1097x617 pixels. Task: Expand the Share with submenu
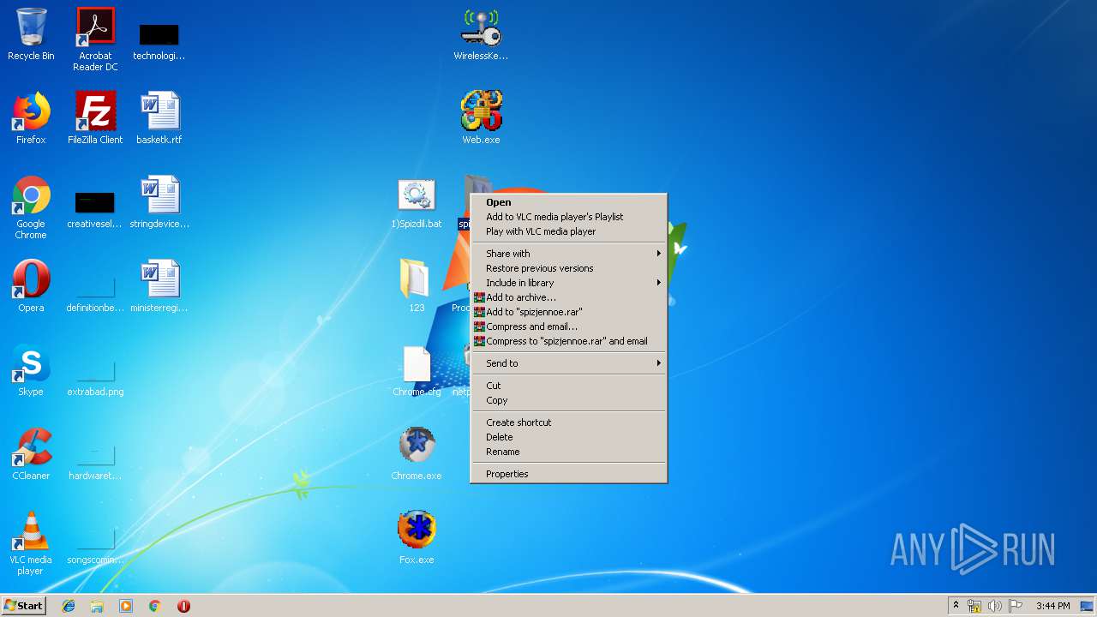click(x=568, y=254)
